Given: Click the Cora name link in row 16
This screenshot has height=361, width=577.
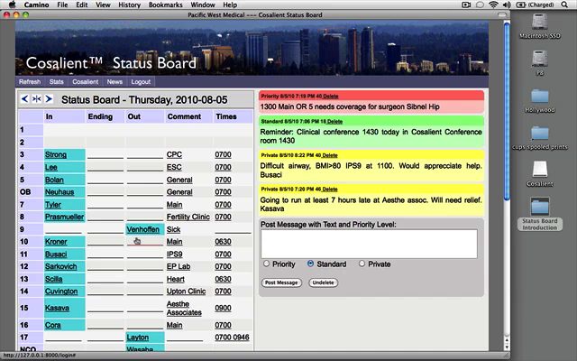Looking at the screenshot, I should [53, 325].
